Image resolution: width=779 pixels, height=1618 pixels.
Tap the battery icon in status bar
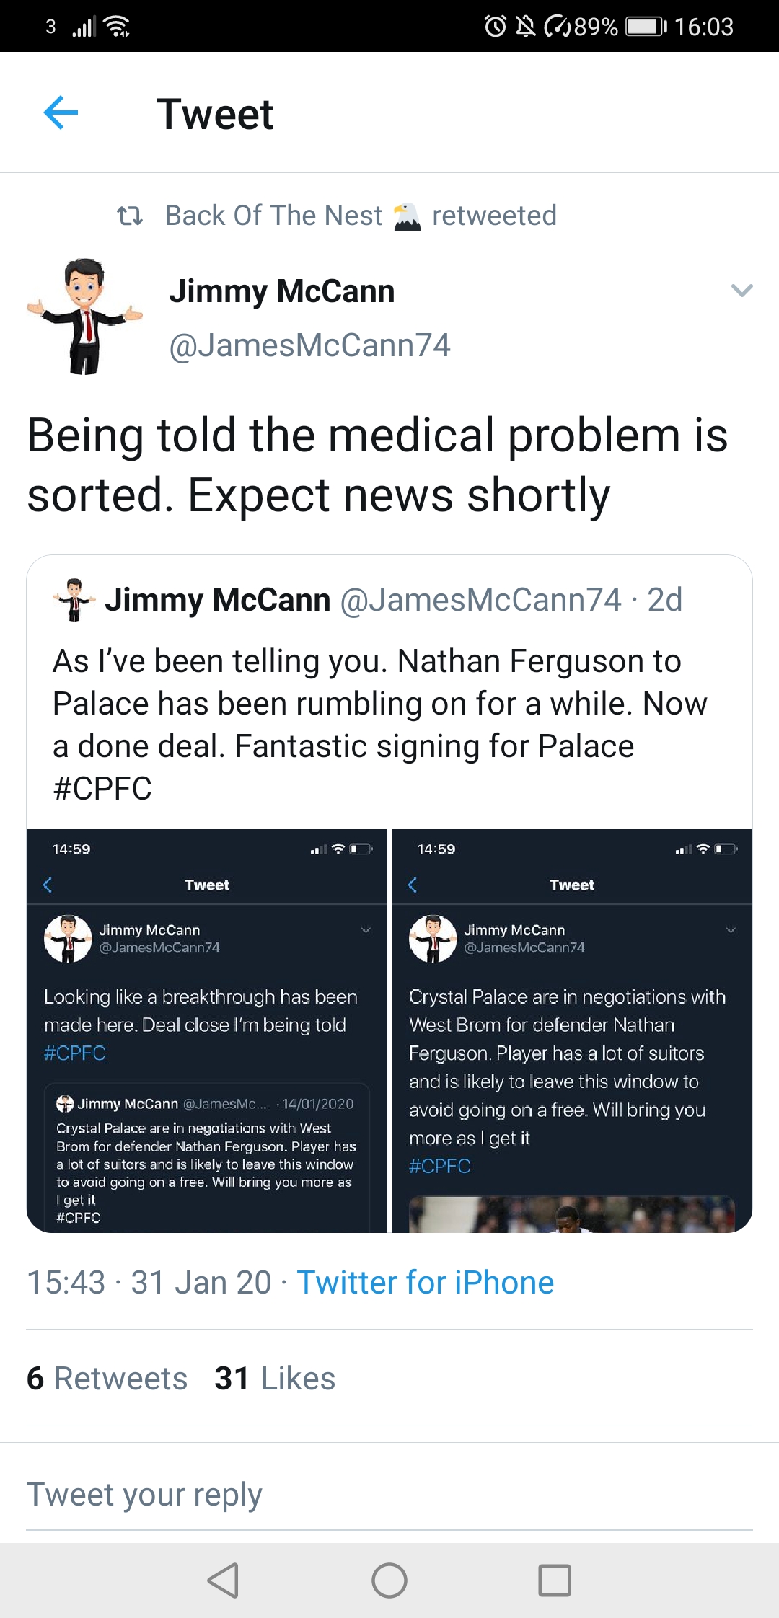[645, 27]
